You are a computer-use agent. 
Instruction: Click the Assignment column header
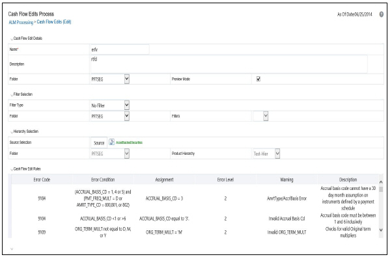coord(164,180)
